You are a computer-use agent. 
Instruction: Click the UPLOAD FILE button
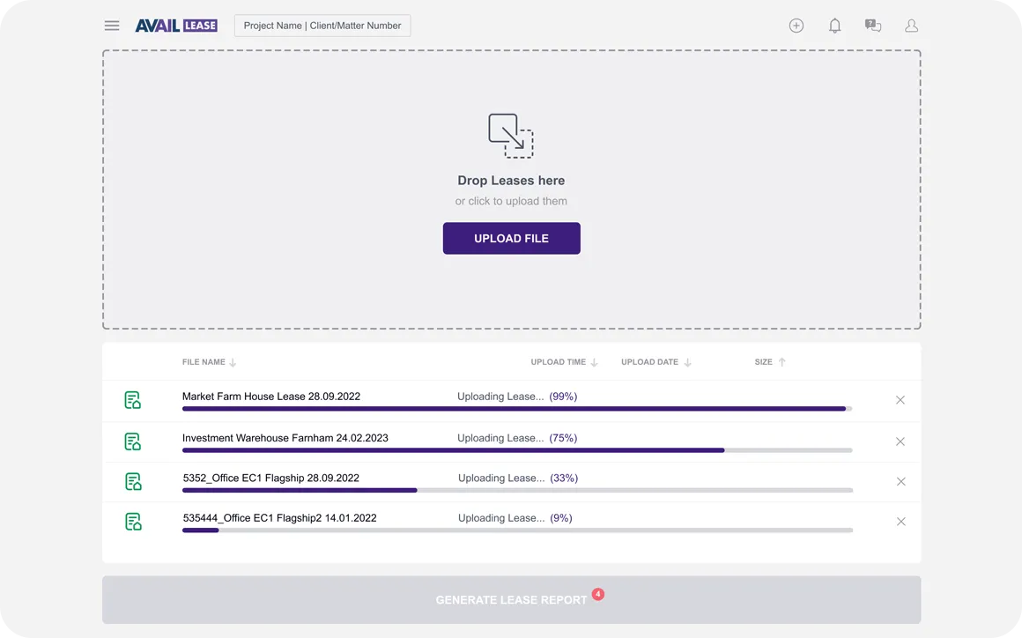(x=511, y=238)
